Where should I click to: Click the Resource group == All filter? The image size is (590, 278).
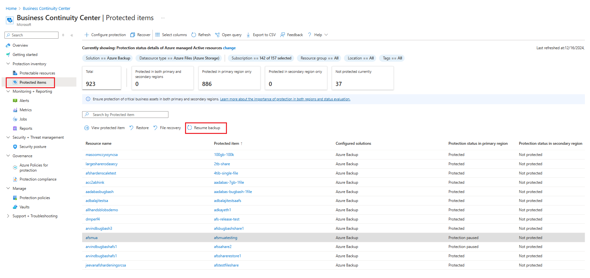(x=319, y=58)
